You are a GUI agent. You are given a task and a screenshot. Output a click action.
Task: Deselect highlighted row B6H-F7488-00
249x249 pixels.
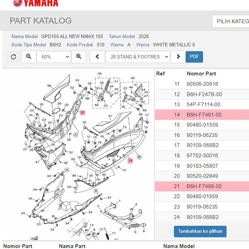click(x=204, y=186)
